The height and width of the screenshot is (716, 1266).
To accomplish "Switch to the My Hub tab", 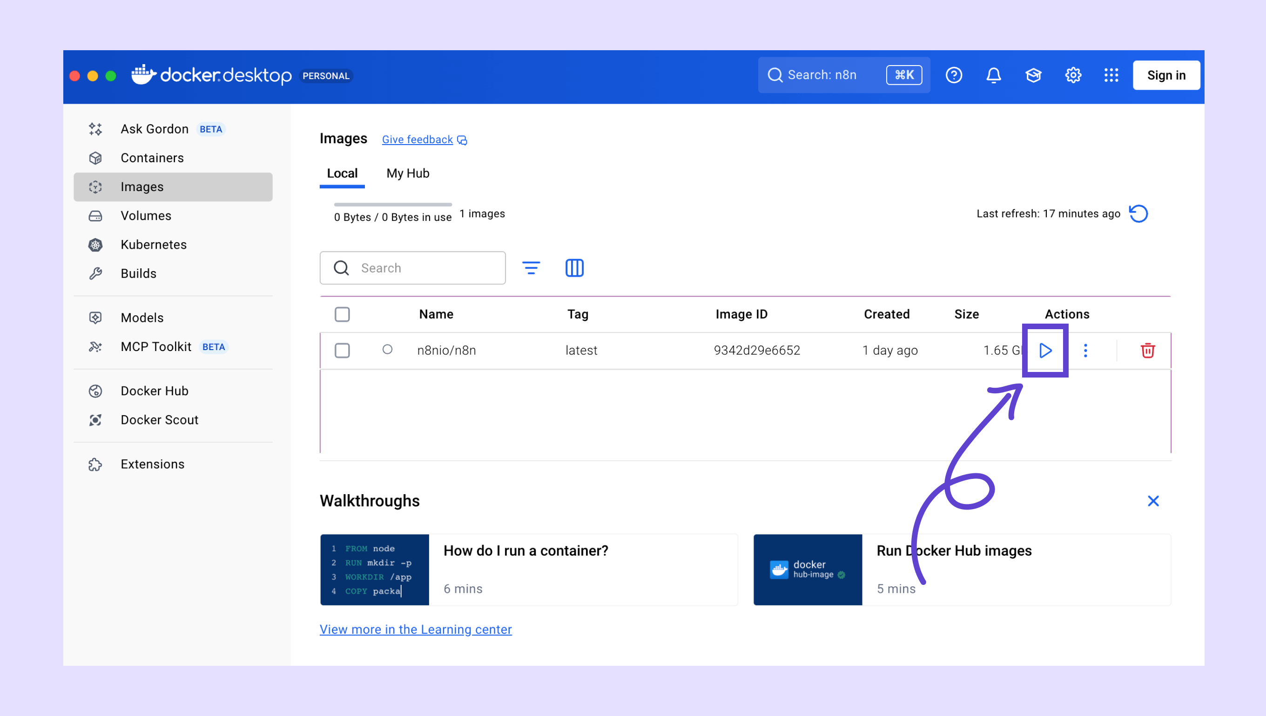I will (408, 173).
